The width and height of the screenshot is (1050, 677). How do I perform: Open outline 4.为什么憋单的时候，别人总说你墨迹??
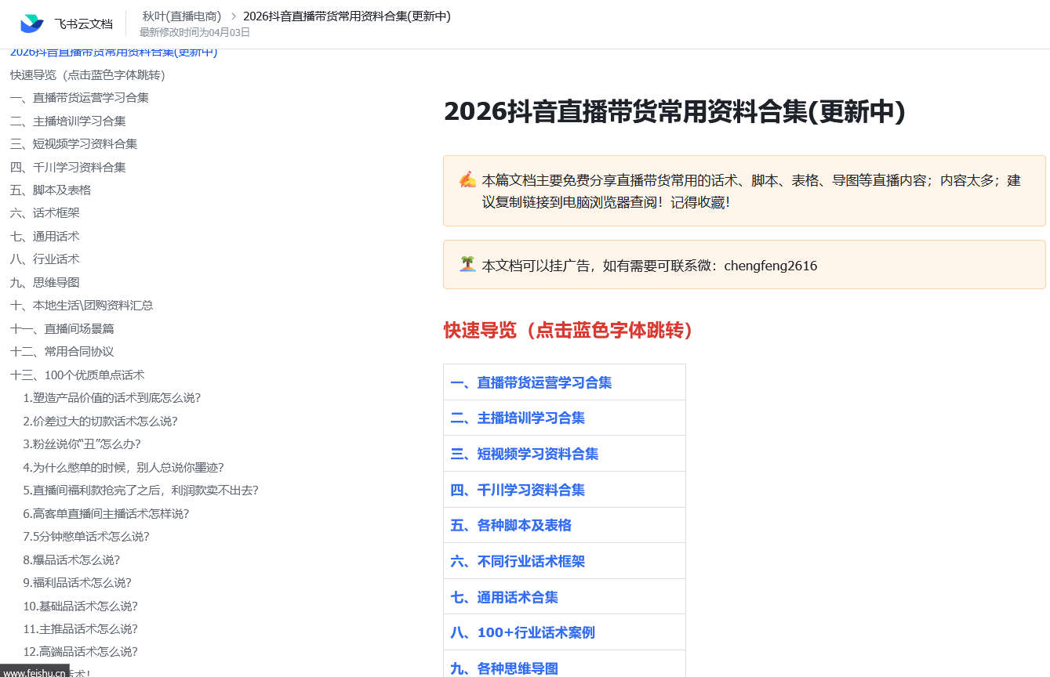point(123,468)
